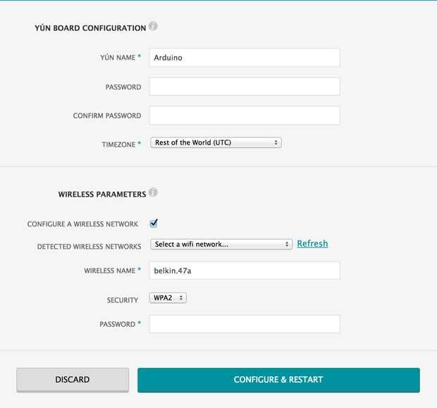
Task: Click the Refresh link
Action: (x=312, y=244)
